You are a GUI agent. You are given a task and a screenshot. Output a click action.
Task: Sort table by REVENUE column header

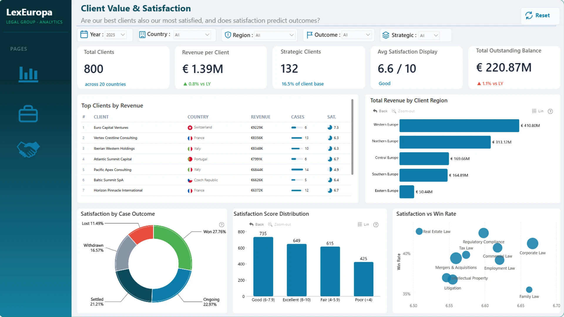point(261,117)
